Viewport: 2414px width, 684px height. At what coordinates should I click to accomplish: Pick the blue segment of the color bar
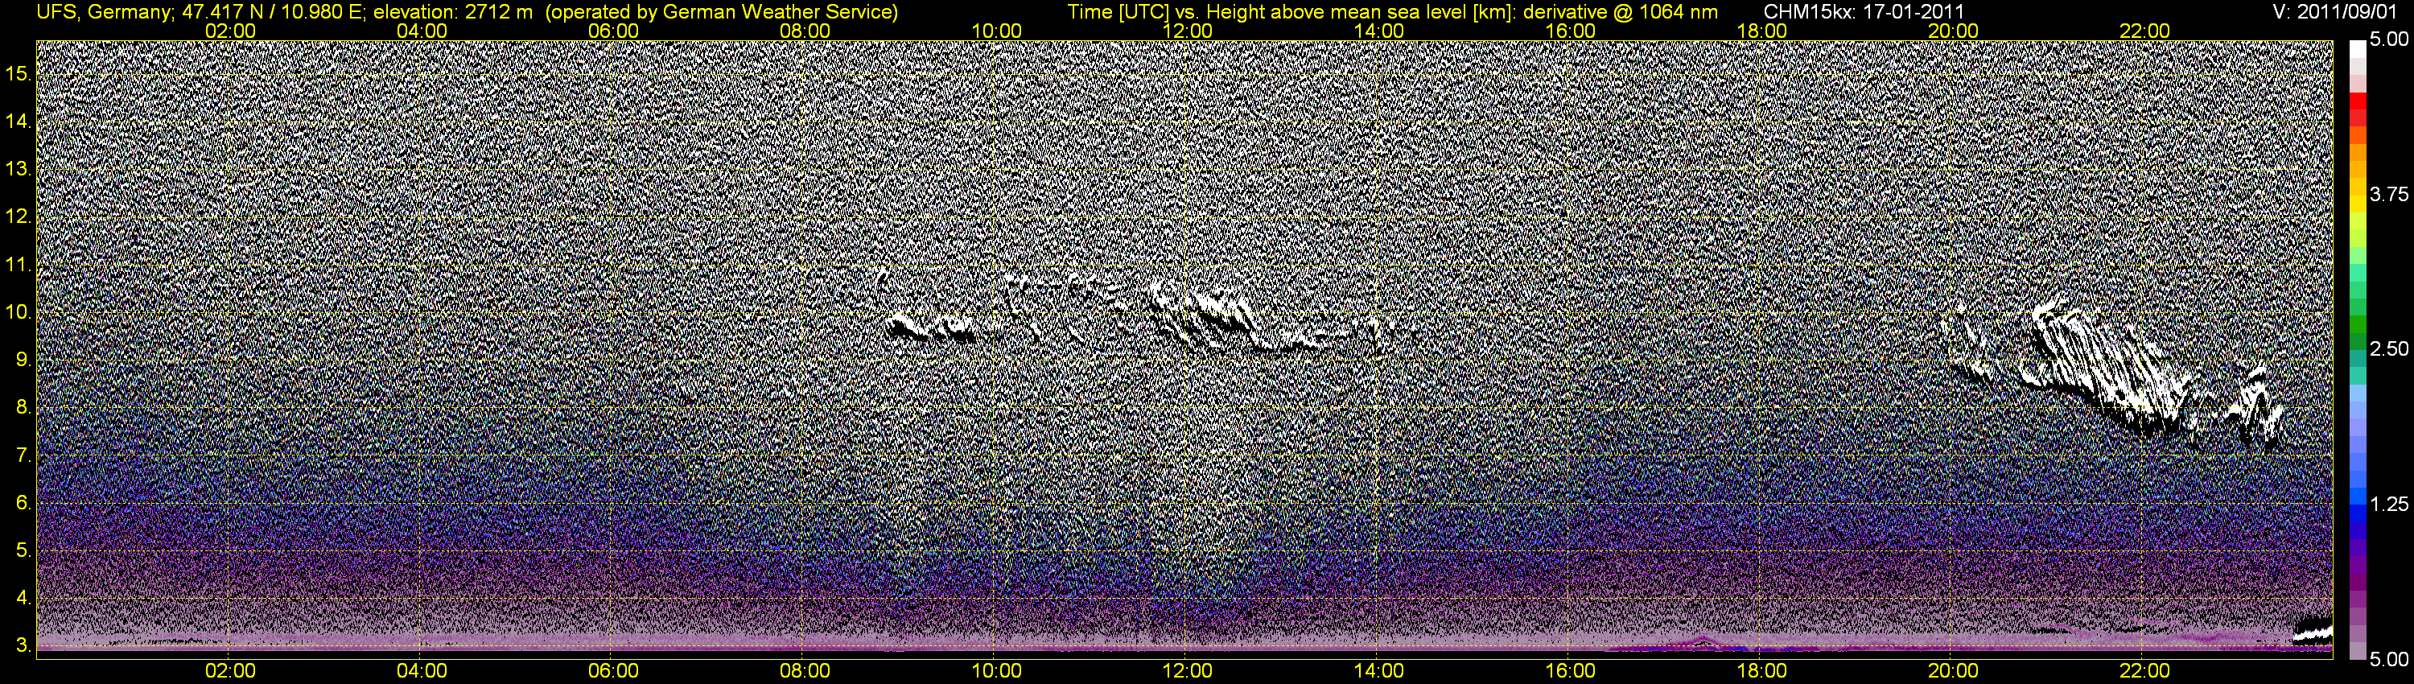[2357, 513]
